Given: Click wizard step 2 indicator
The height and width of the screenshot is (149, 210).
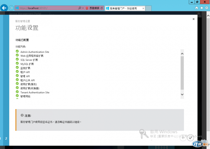Looking at the screenshot, I should pos(6,139).
